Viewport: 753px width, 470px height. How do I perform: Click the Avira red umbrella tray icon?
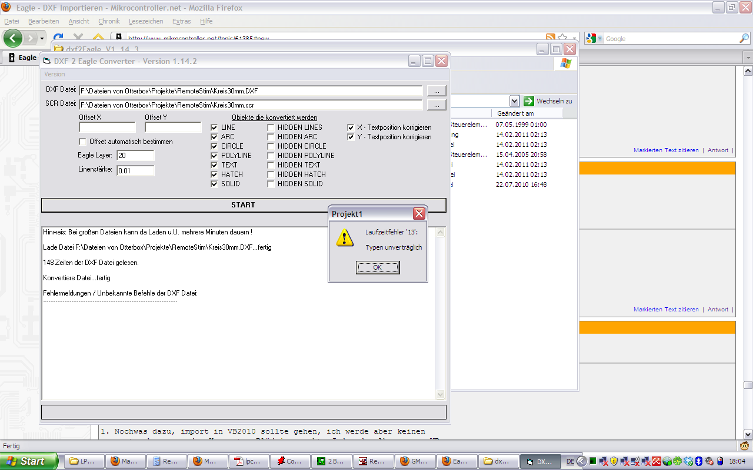coord(657,461)
